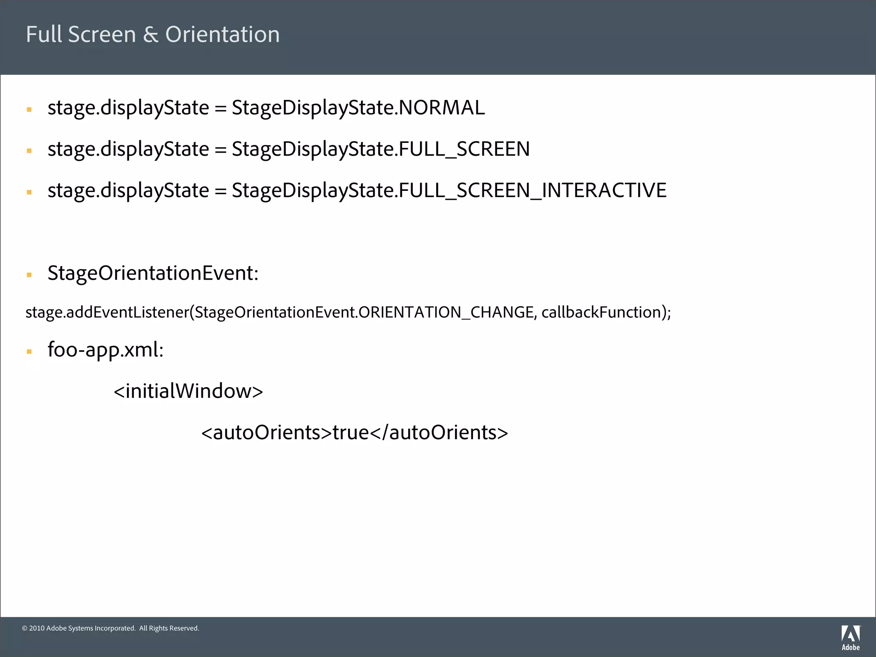Click the stage.addEventListener code line
The width and height of the screenshot is (876, 657).
coord(348,312)
